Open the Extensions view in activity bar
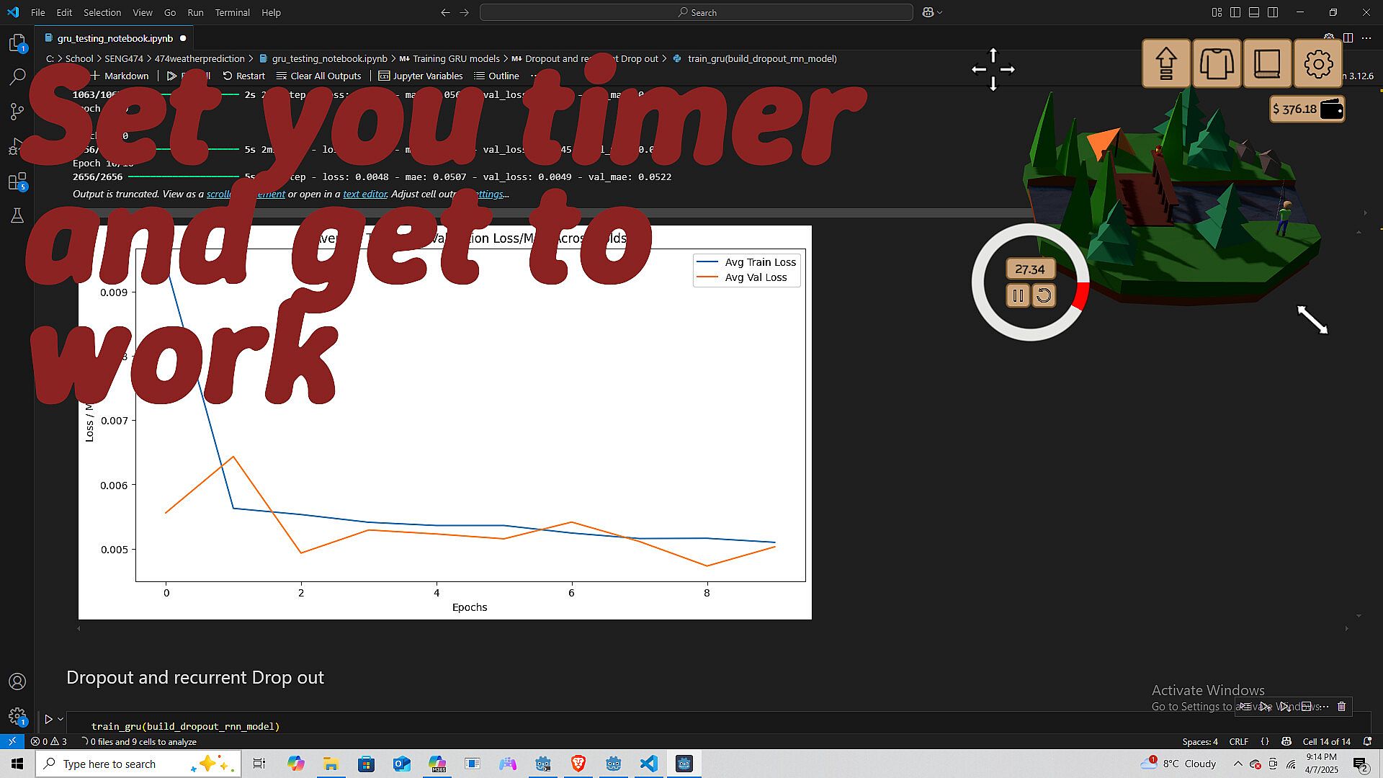This screenshot has width=1383, height=778. point(17,181)
